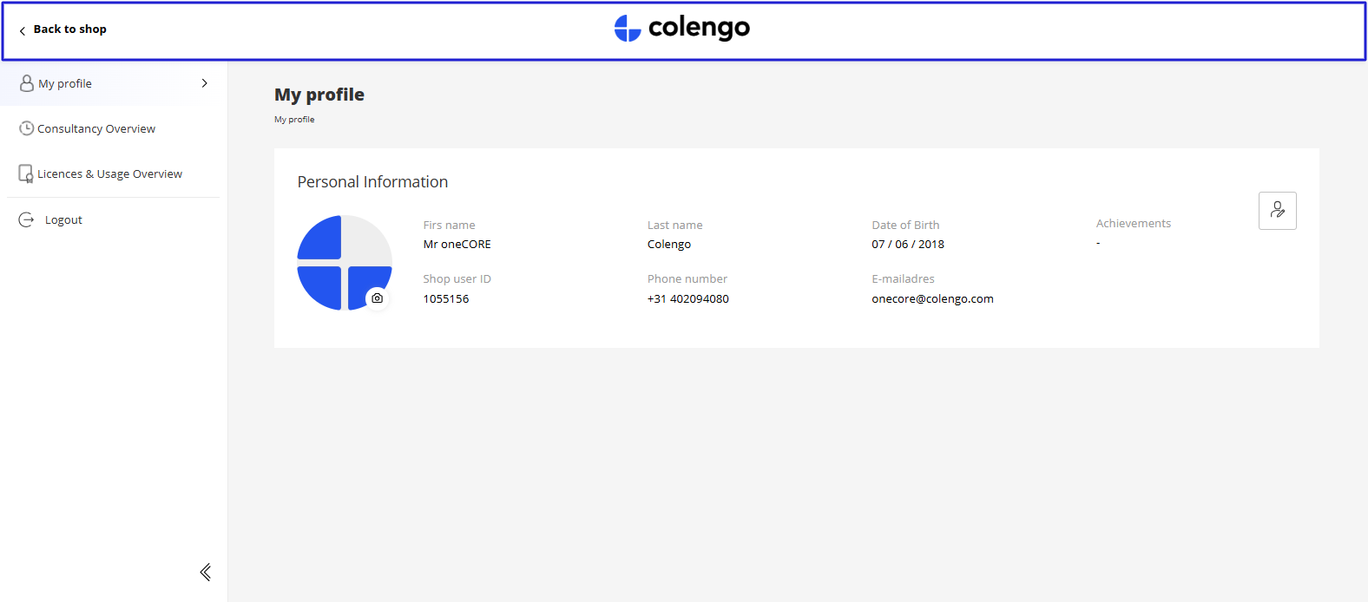
Task: Open Licences & Usage Overview page
Action: (109, 174)
